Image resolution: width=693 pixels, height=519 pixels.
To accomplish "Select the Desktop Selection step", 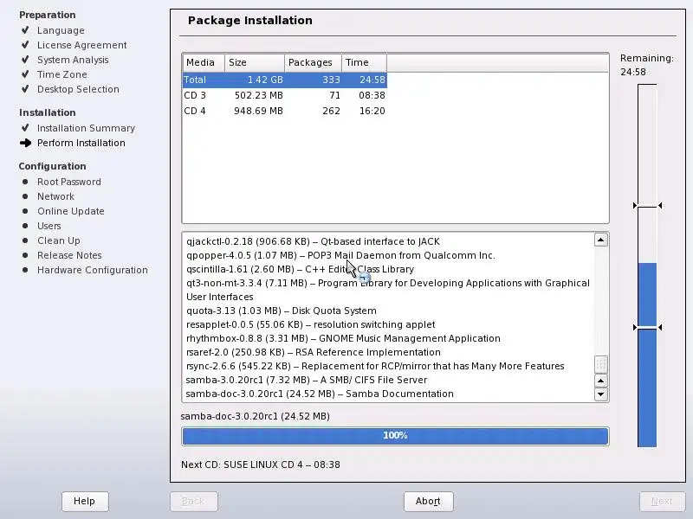I will point(78,89).
